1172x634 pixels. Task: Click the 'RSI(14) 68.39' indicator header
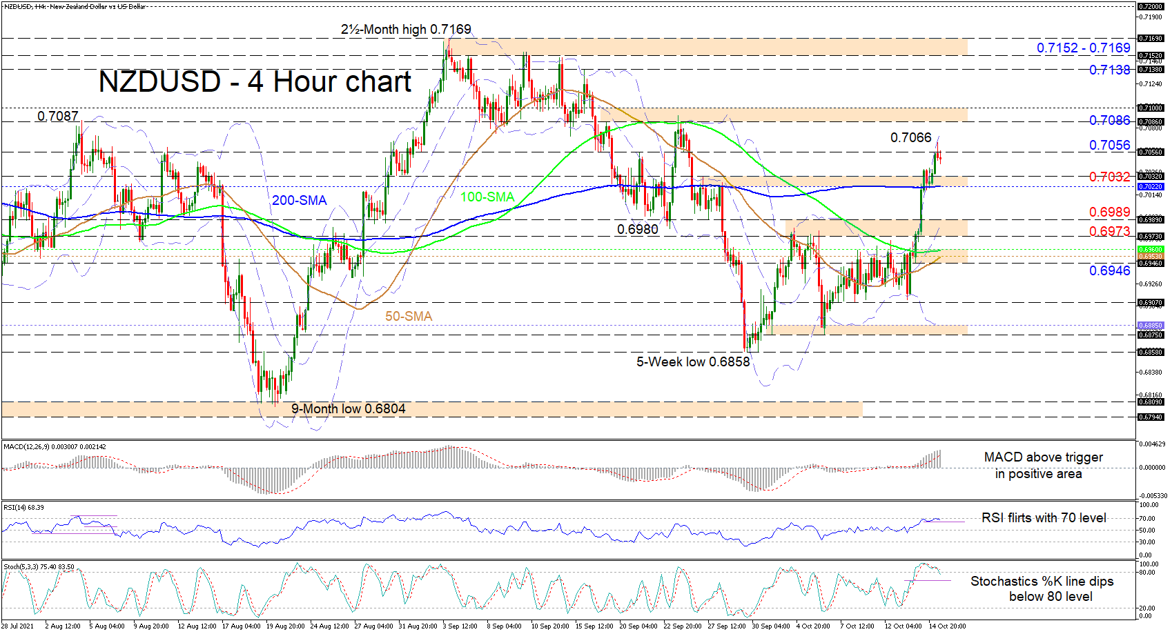(23, 507)
